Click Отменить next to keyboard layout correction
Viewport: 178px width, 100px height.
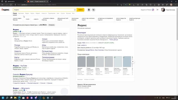51,25
